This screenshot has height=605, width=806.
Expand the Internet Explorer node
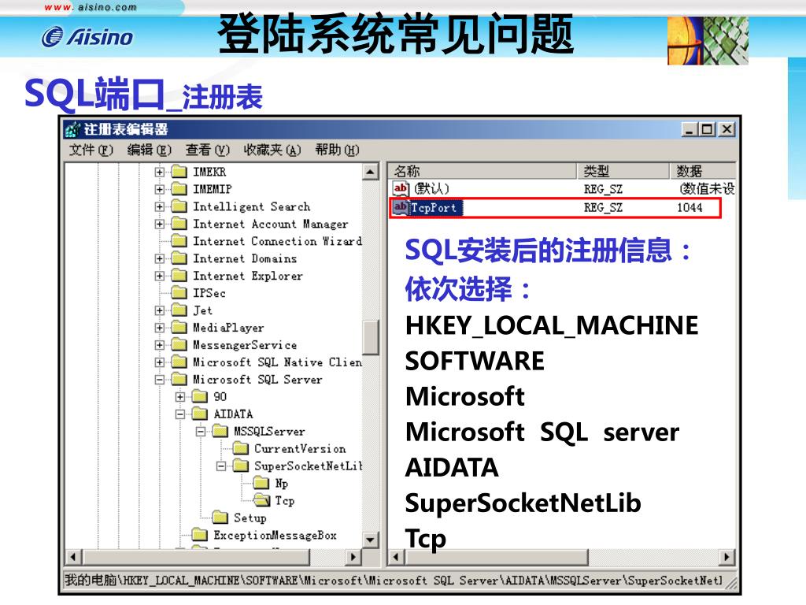tap(159, 277)
